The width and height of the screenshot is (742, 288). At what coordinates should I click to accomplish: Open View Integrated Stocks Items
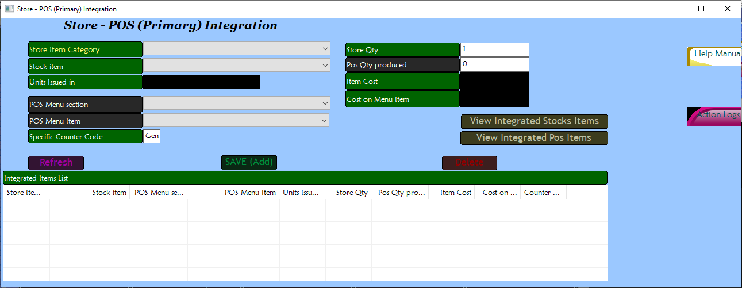(534, 121)
